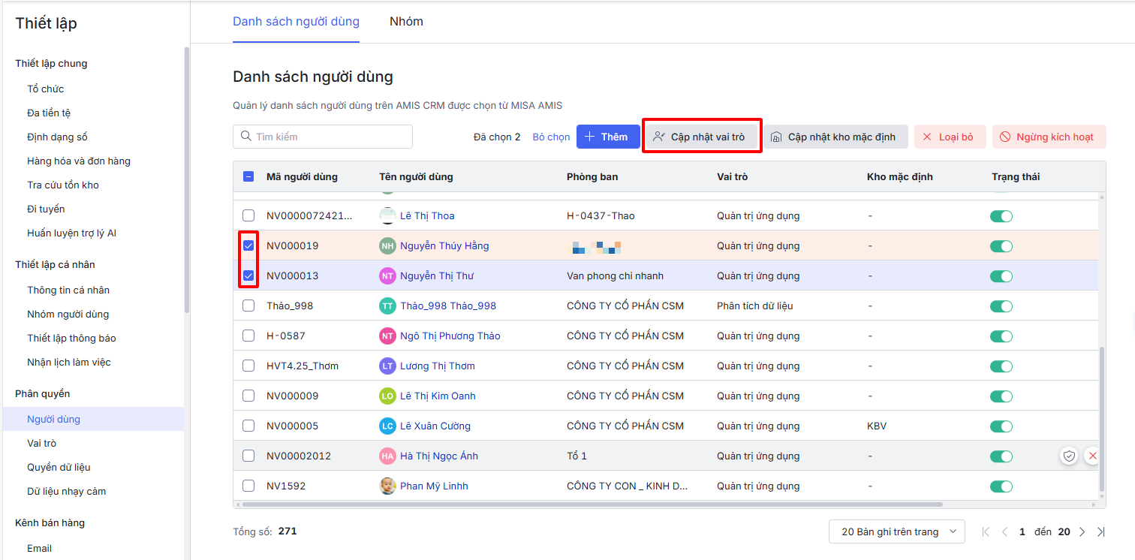Viewport: 1135px width, 560px height.
Task: Click the shield icon on Hà Thị Ngọc Ánh row
Action: [x=1069, y=456]
